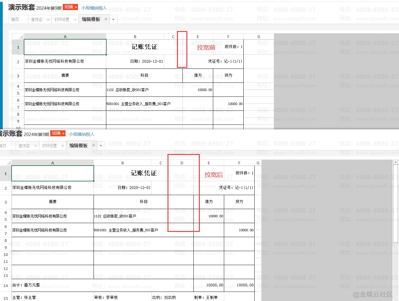Switch to the 首页 tab in upper window
399x301 pixels.
[x=15, y=19]
